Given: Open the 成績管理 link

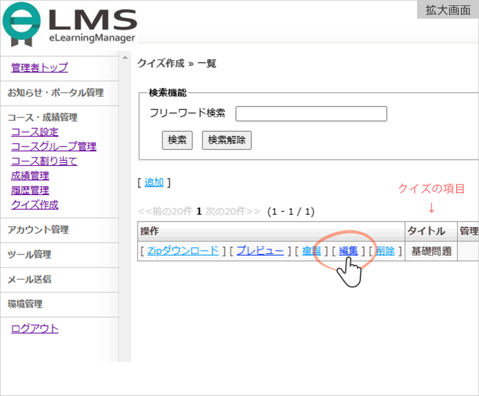Looking at the screenshot, I should pyautogui.click(x=30, y=176).
